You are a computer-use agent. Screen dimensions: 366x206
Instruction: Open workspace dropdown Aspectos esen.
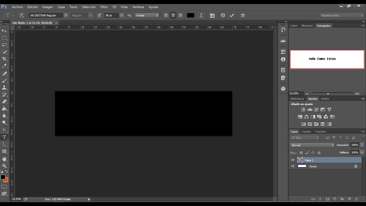[342, 15]
